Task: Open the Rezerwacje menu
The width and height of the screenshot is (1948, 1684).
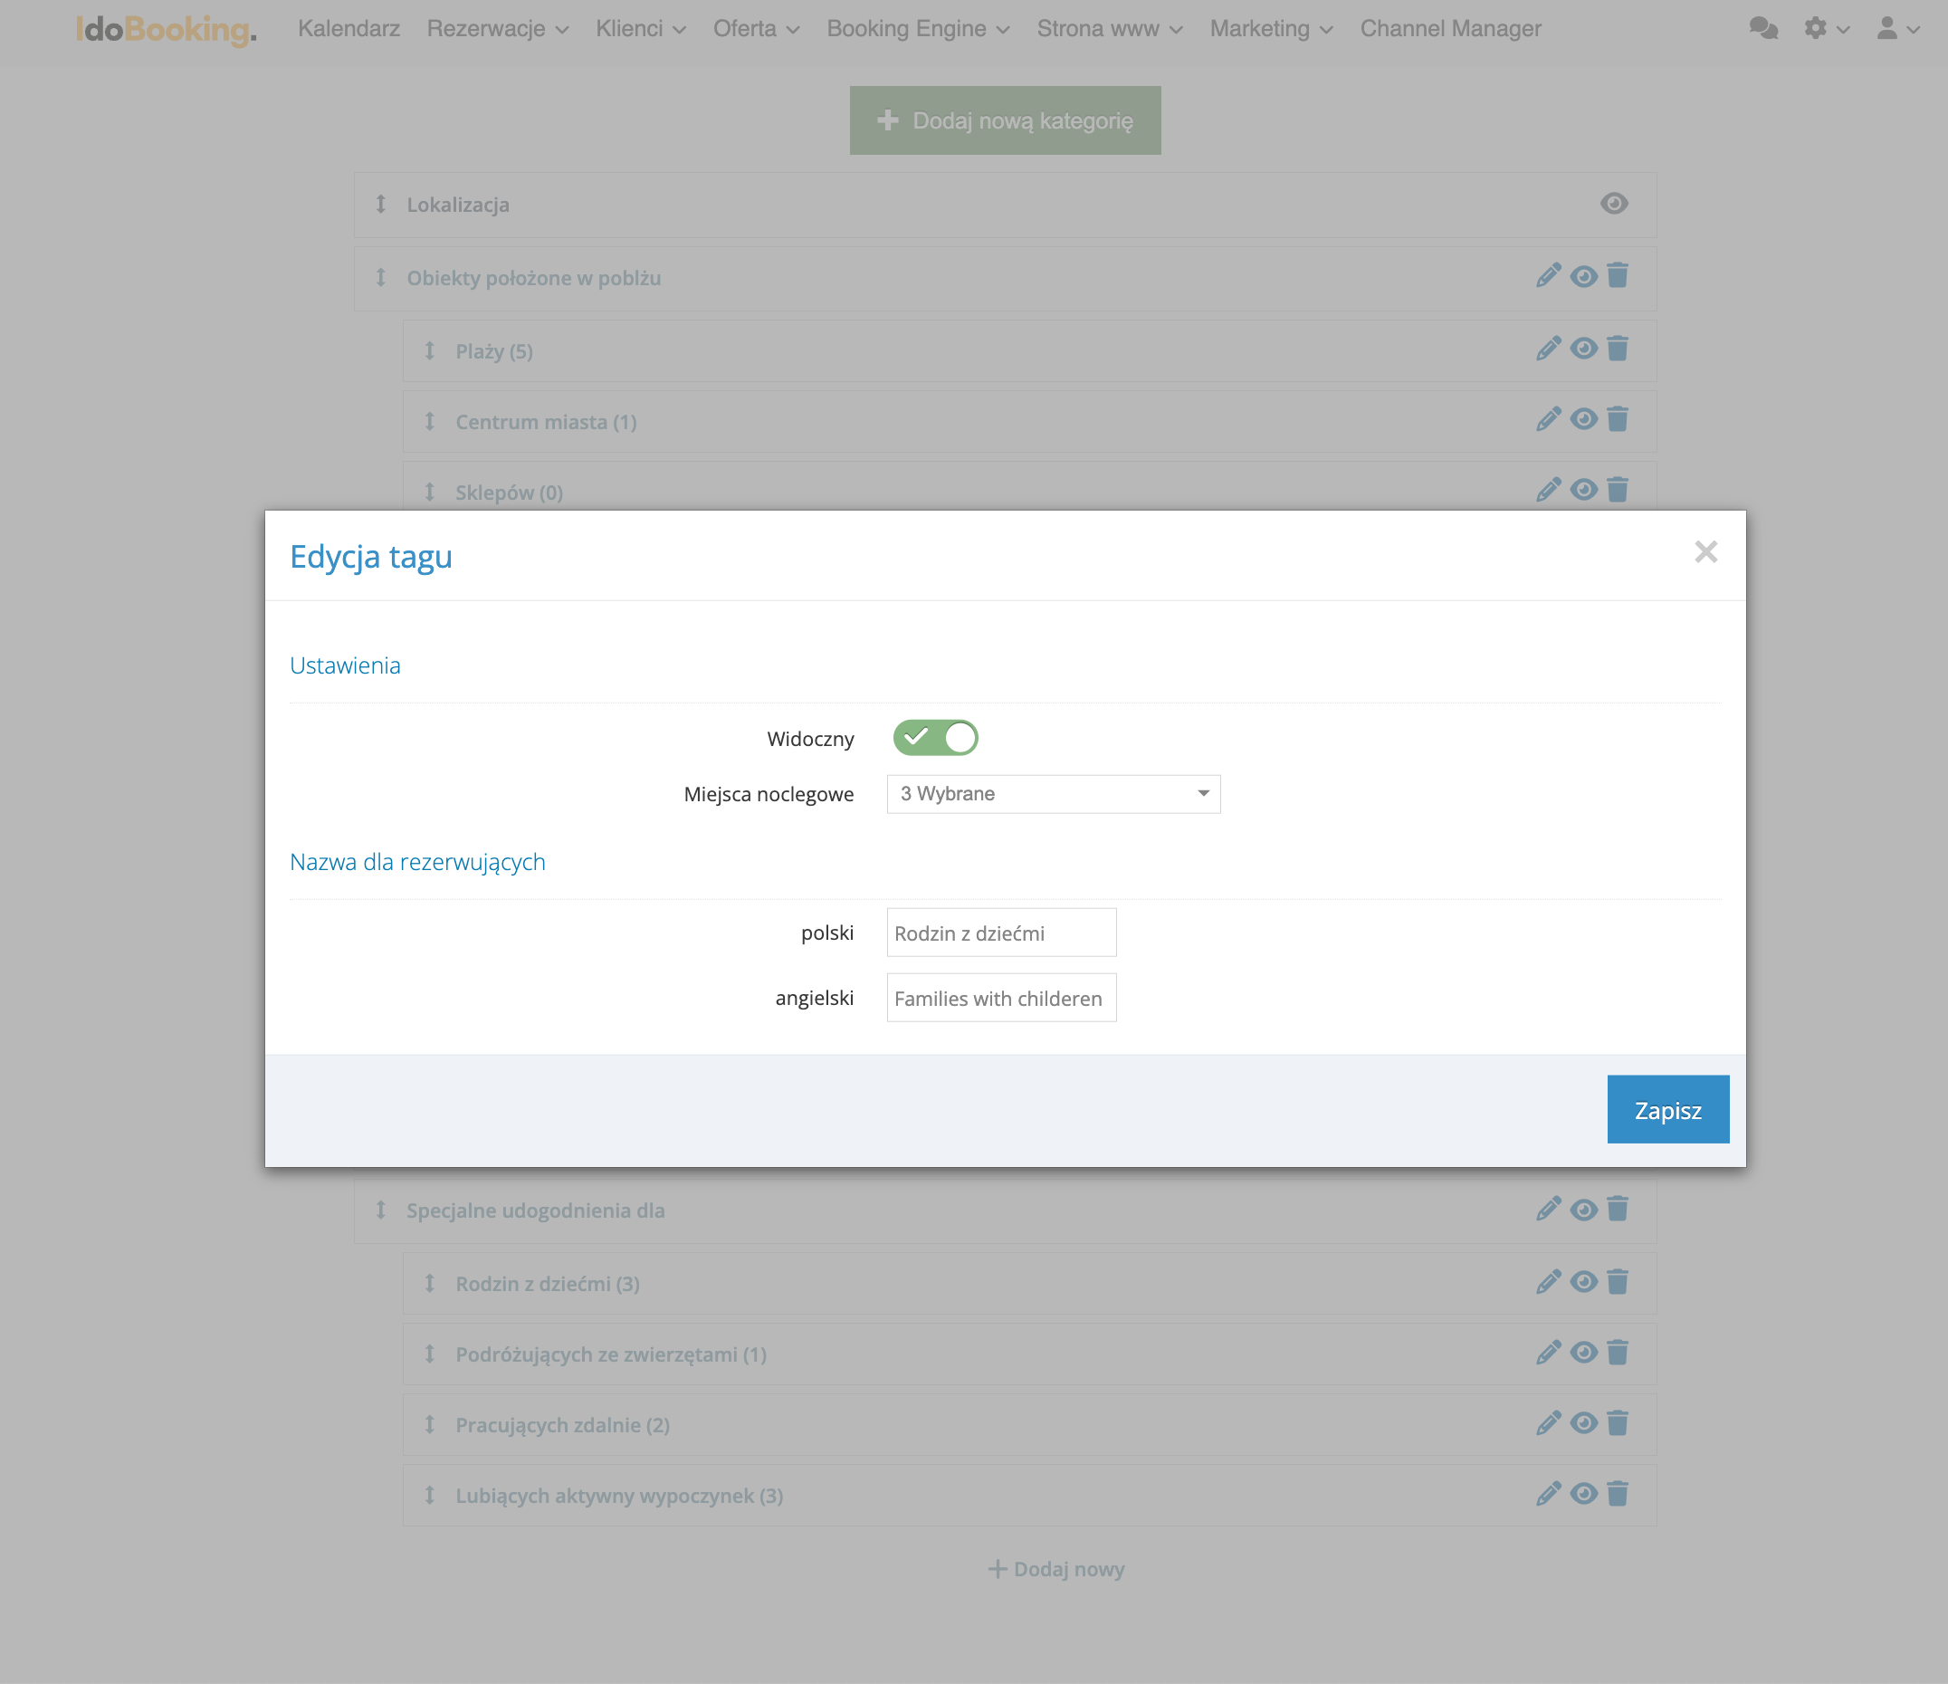Action: click(x=496, y=28)
